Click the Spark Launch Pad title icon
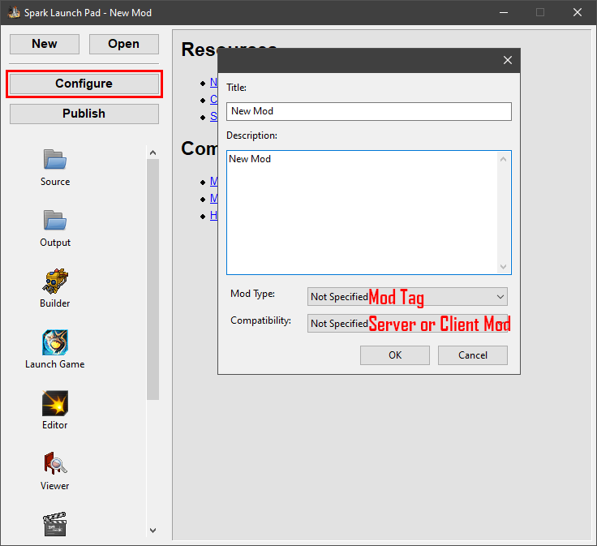The image size is (597, 546). coord(14,12)
